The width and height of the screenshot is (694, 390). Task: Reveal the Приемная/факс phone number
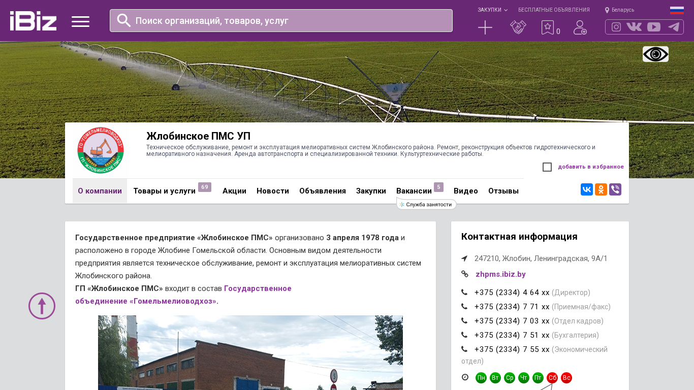(x=512, y=307)
